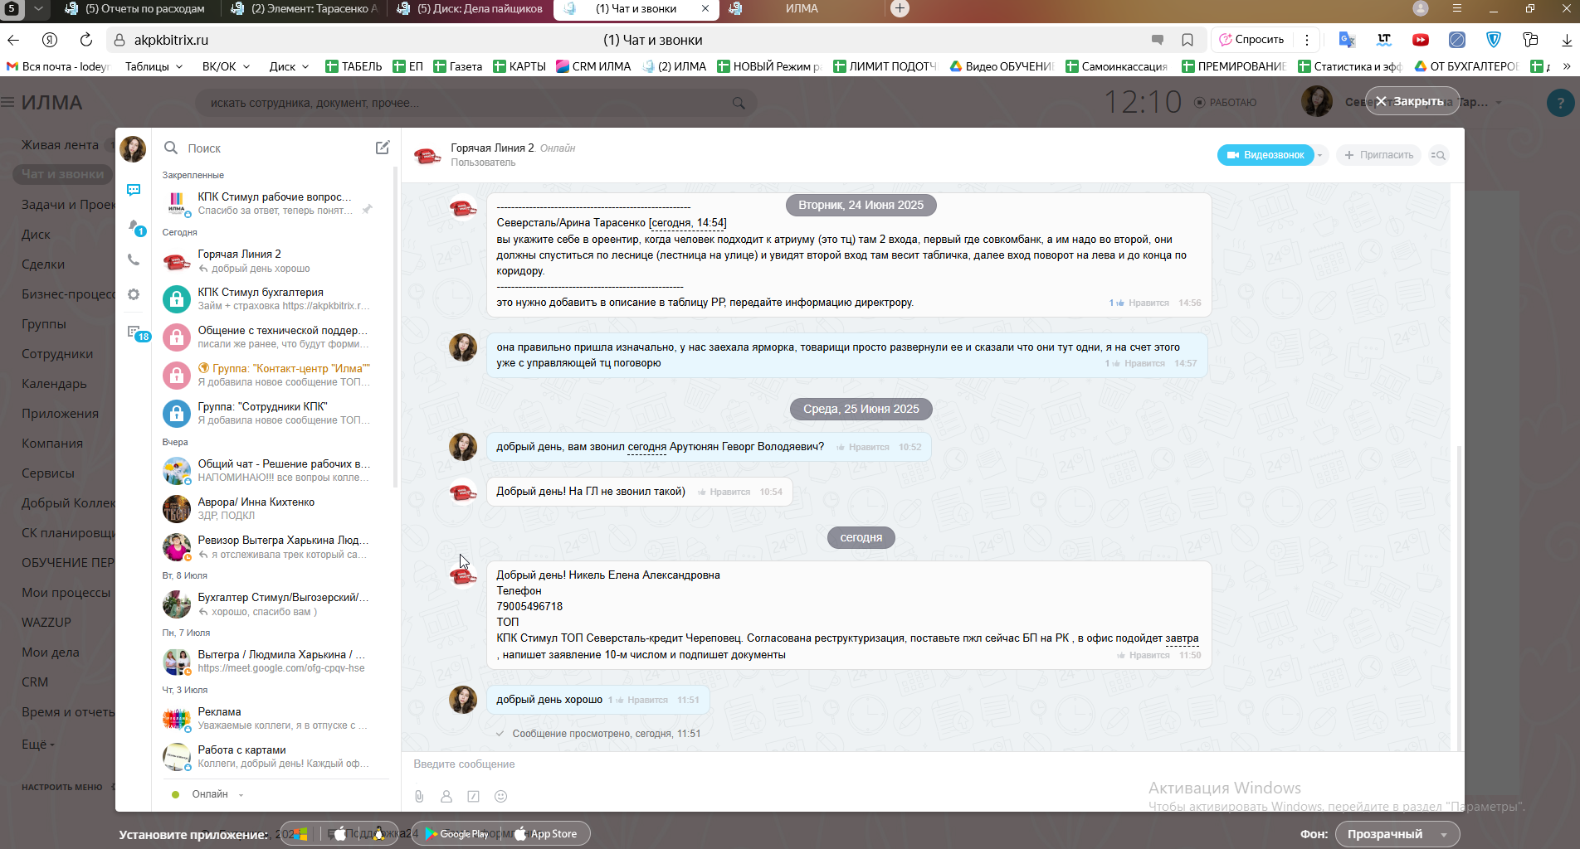Screen dimensions: 1580x849
Task: Click the Спросить button
Action: tap(1251, 40)
